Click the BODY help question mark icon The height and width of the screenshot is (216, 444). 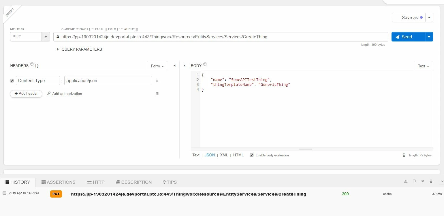pyautogui.click(x=205, y=65)
